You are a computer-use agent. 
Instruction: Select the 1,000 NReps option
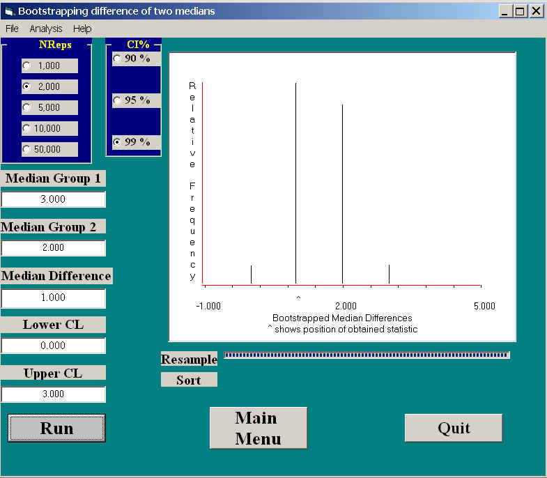27,66
